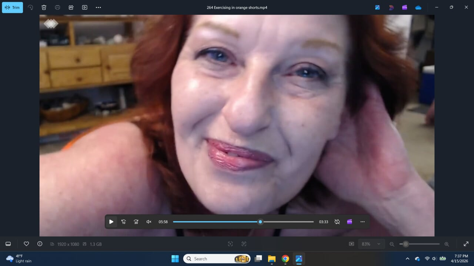Image resolution: width=474 pixels, height=266 pixels.
Task: Show file info panel
Action: pyautogui.click(x=40, y=244)
